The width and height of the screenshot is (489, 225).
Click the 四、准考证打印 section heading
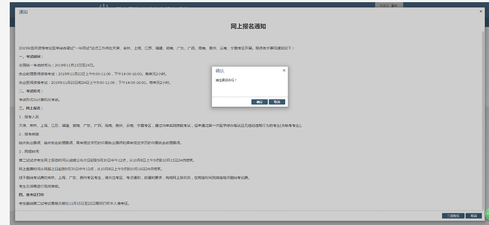point(32,194)
